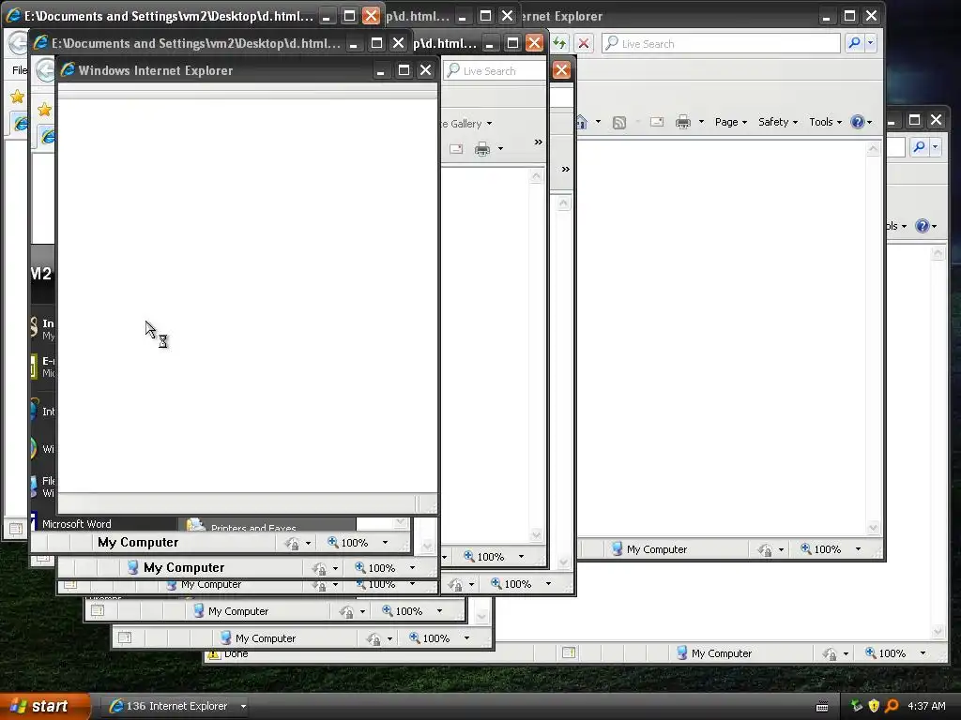Click toolbar overflow chevron right of Gallery dropdown
The width and height of the screenshot is (961, 720).
click(538, 142)
